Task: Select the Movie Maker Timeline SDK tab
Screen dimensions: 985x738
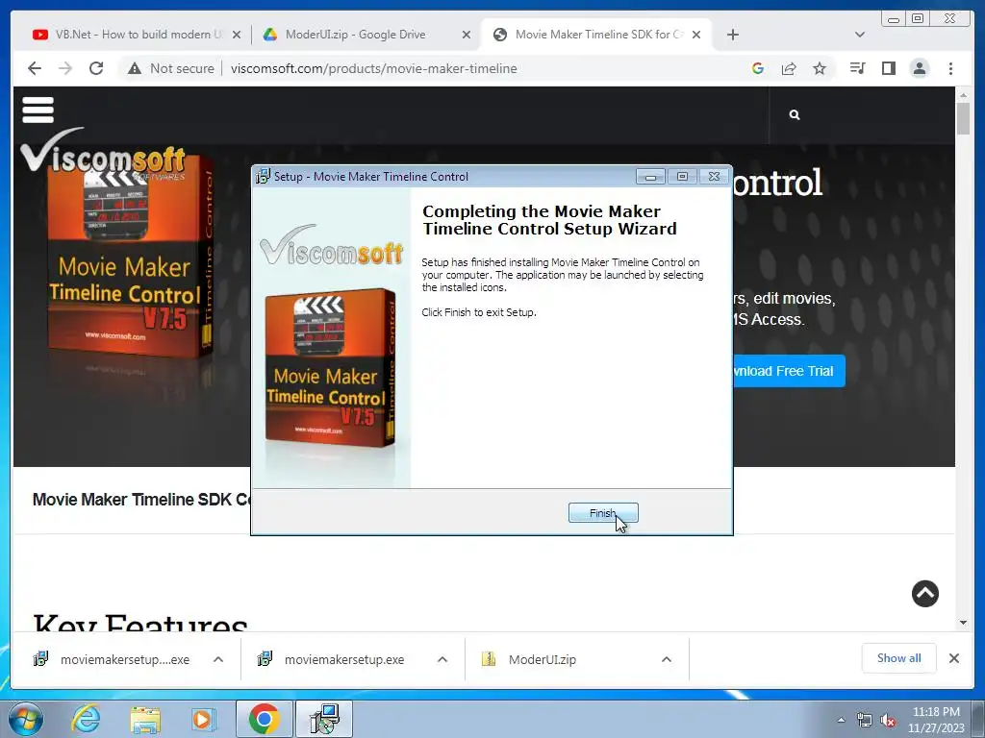Action: tap(596, 35)
